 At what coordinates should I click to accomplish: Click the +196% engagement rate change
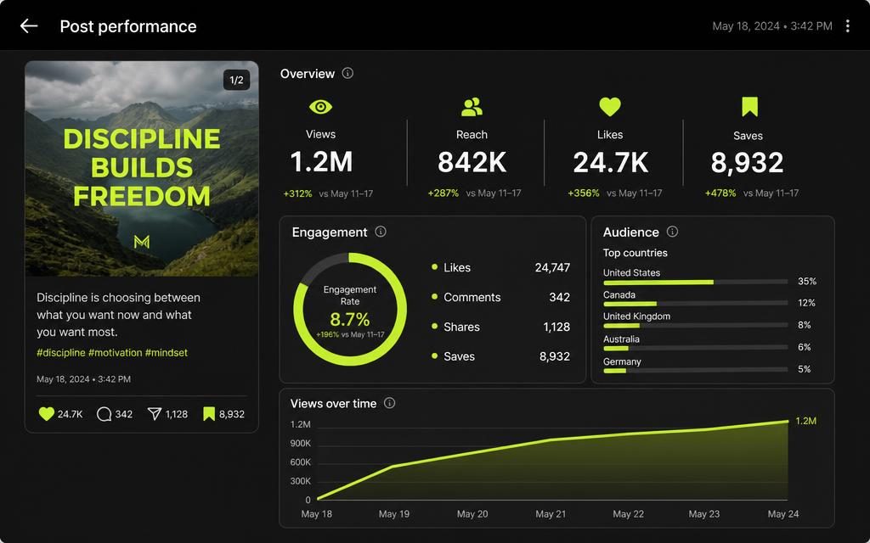click(x=327, y=334)
